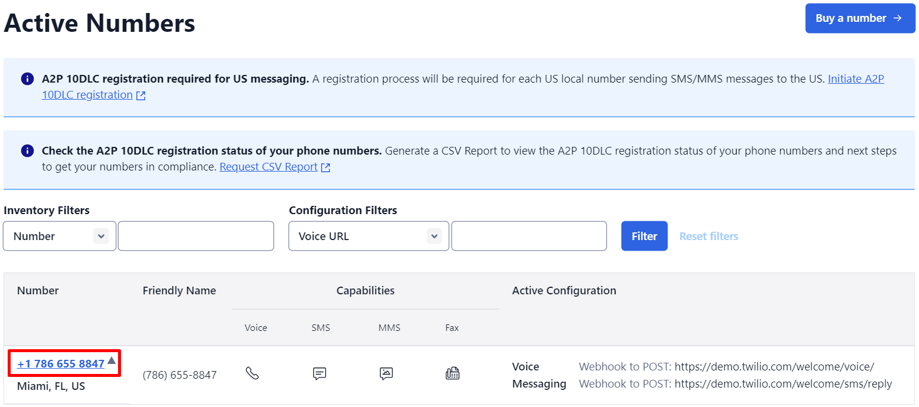Focus the Configuration Filters text field

[529, 236]
